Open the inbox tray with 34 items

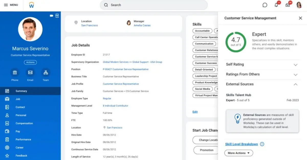pos(287,5)
